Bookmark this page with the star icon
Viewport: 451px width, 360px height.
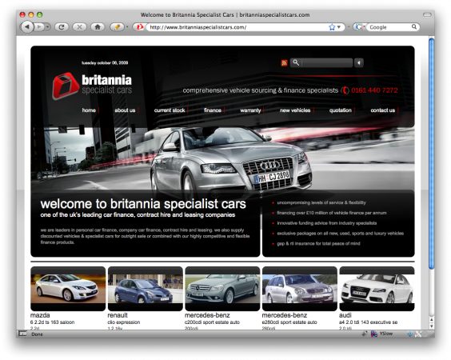pyautogui.click(x=332, y=27)
